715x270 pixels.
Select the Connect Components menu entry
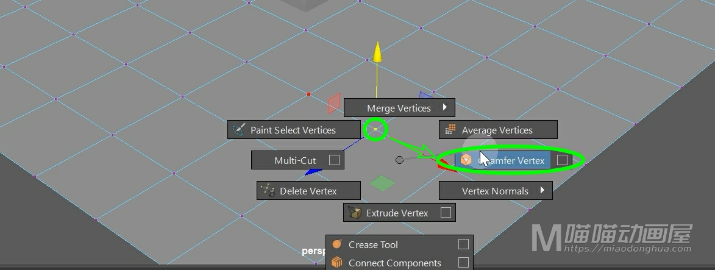(399, 263)
